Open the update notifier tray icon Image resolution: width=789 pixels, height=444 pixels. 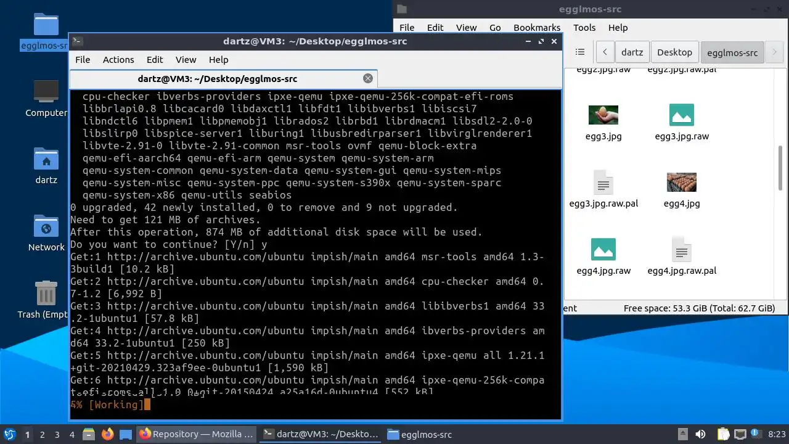click(x=756, y=434)
